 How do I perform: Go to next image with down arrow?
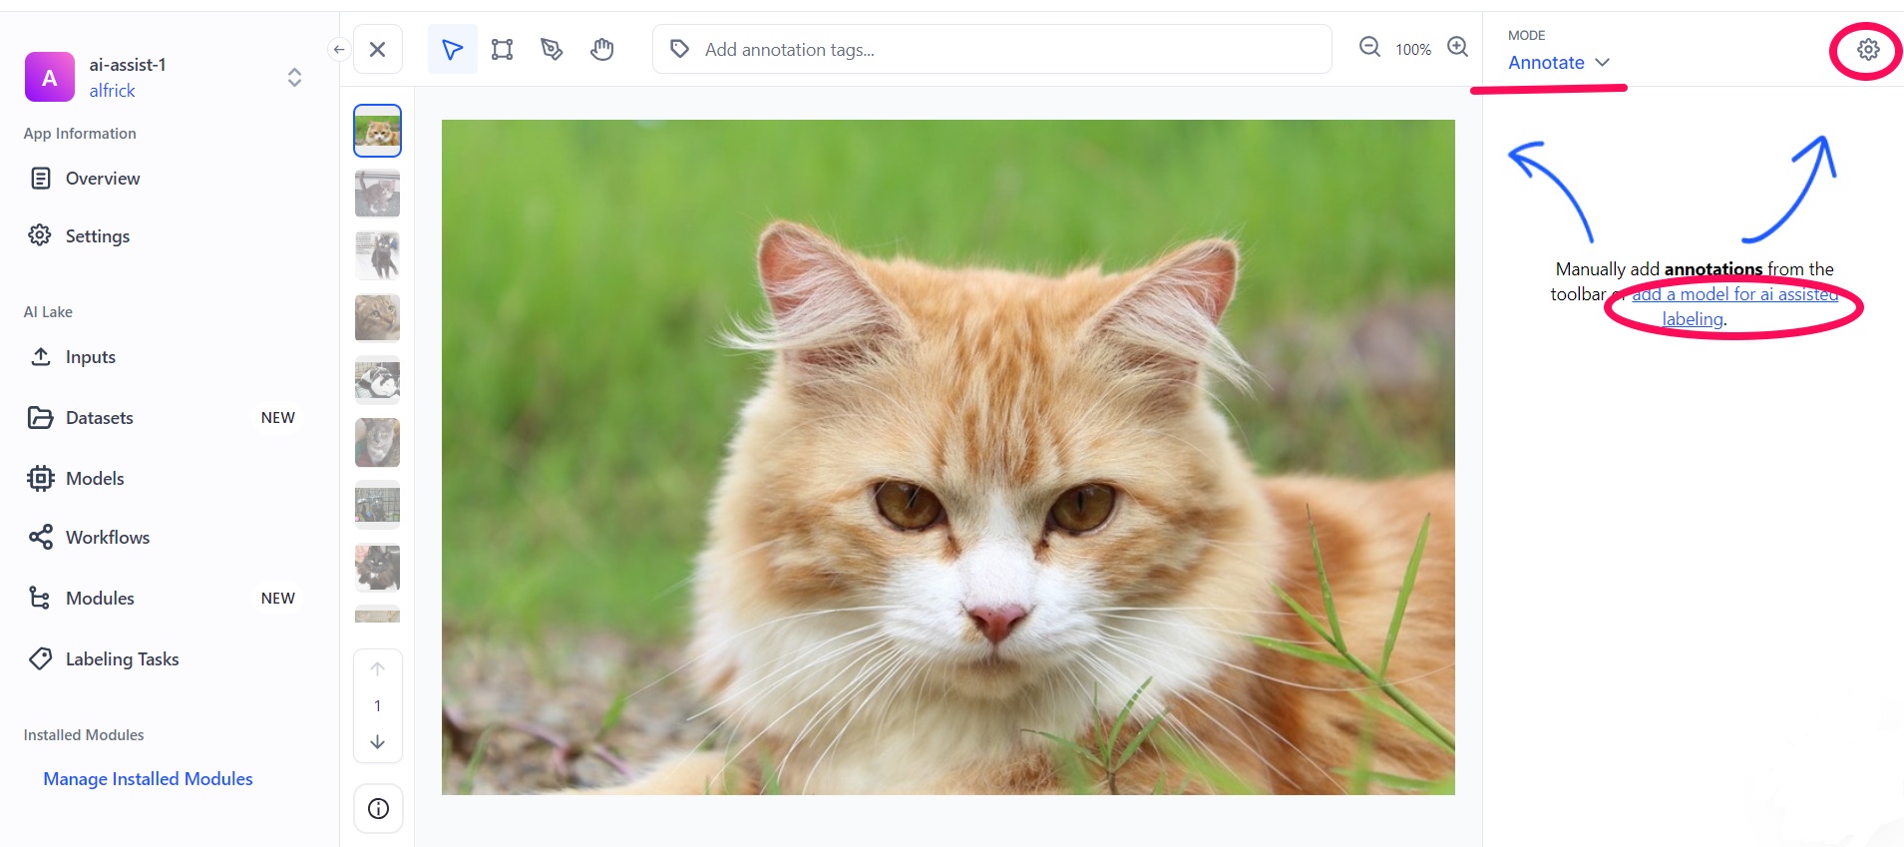point(378,742)
